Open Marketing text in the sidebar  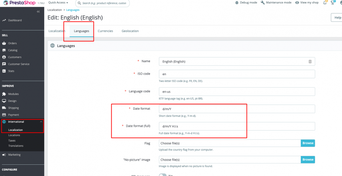pyautogui.click(x=14, y=155)
